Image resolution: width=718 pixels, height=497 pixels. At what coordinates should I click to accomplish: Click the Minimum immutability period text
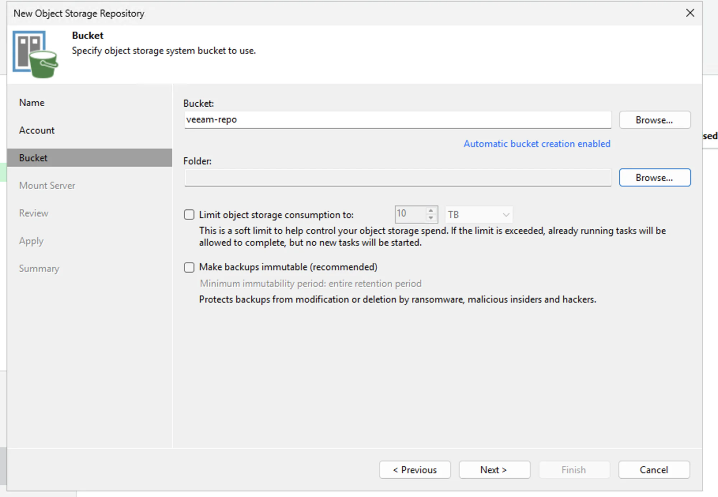pos(311,284)
